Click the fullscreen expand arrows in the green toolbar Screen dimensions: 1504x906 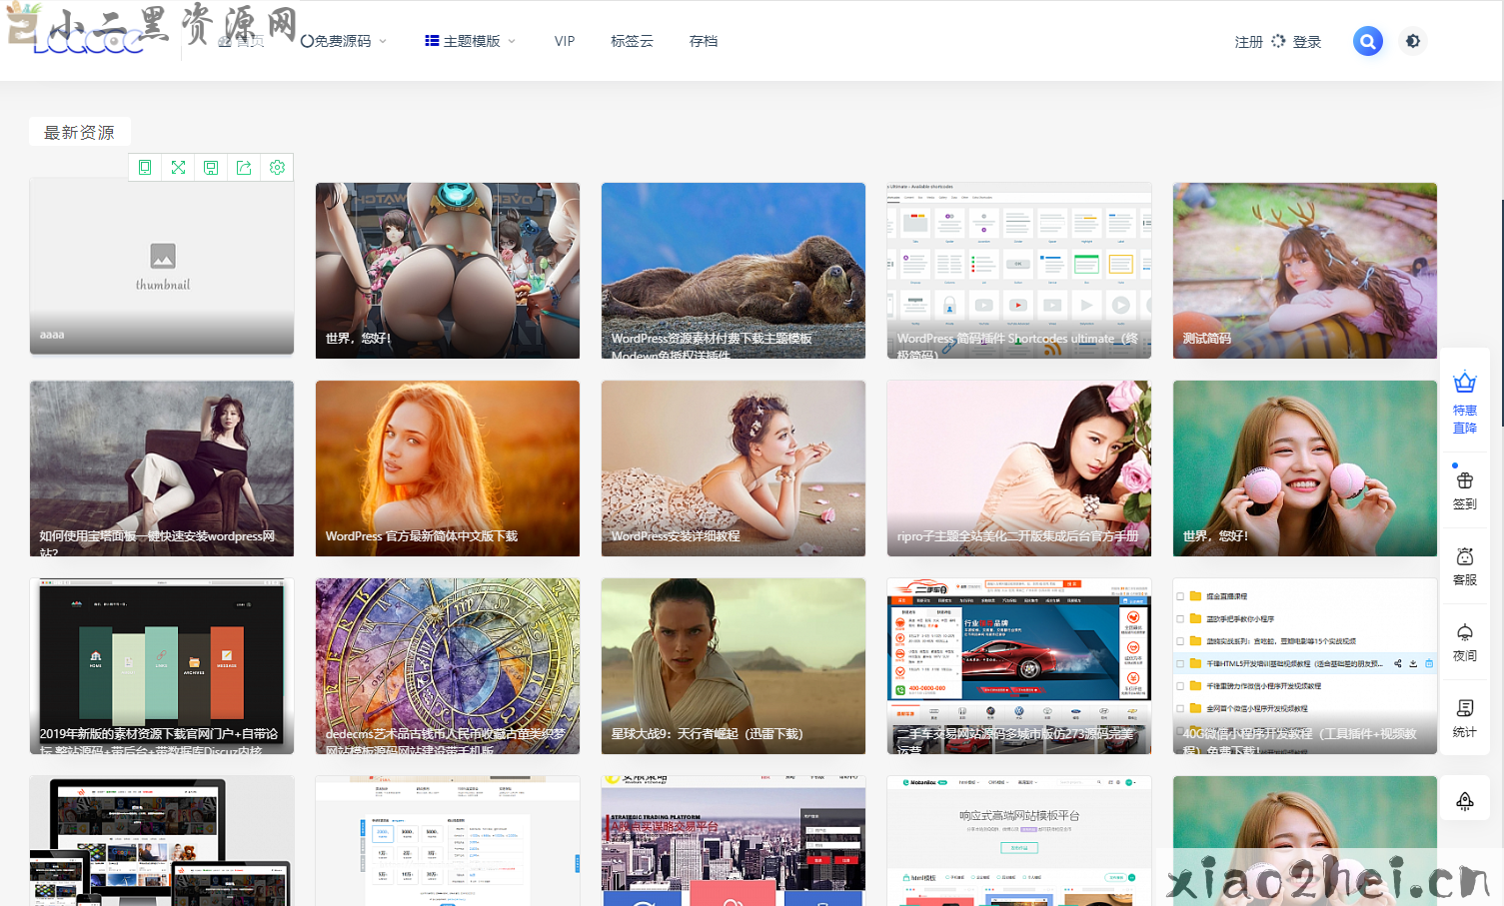point(178,168)
